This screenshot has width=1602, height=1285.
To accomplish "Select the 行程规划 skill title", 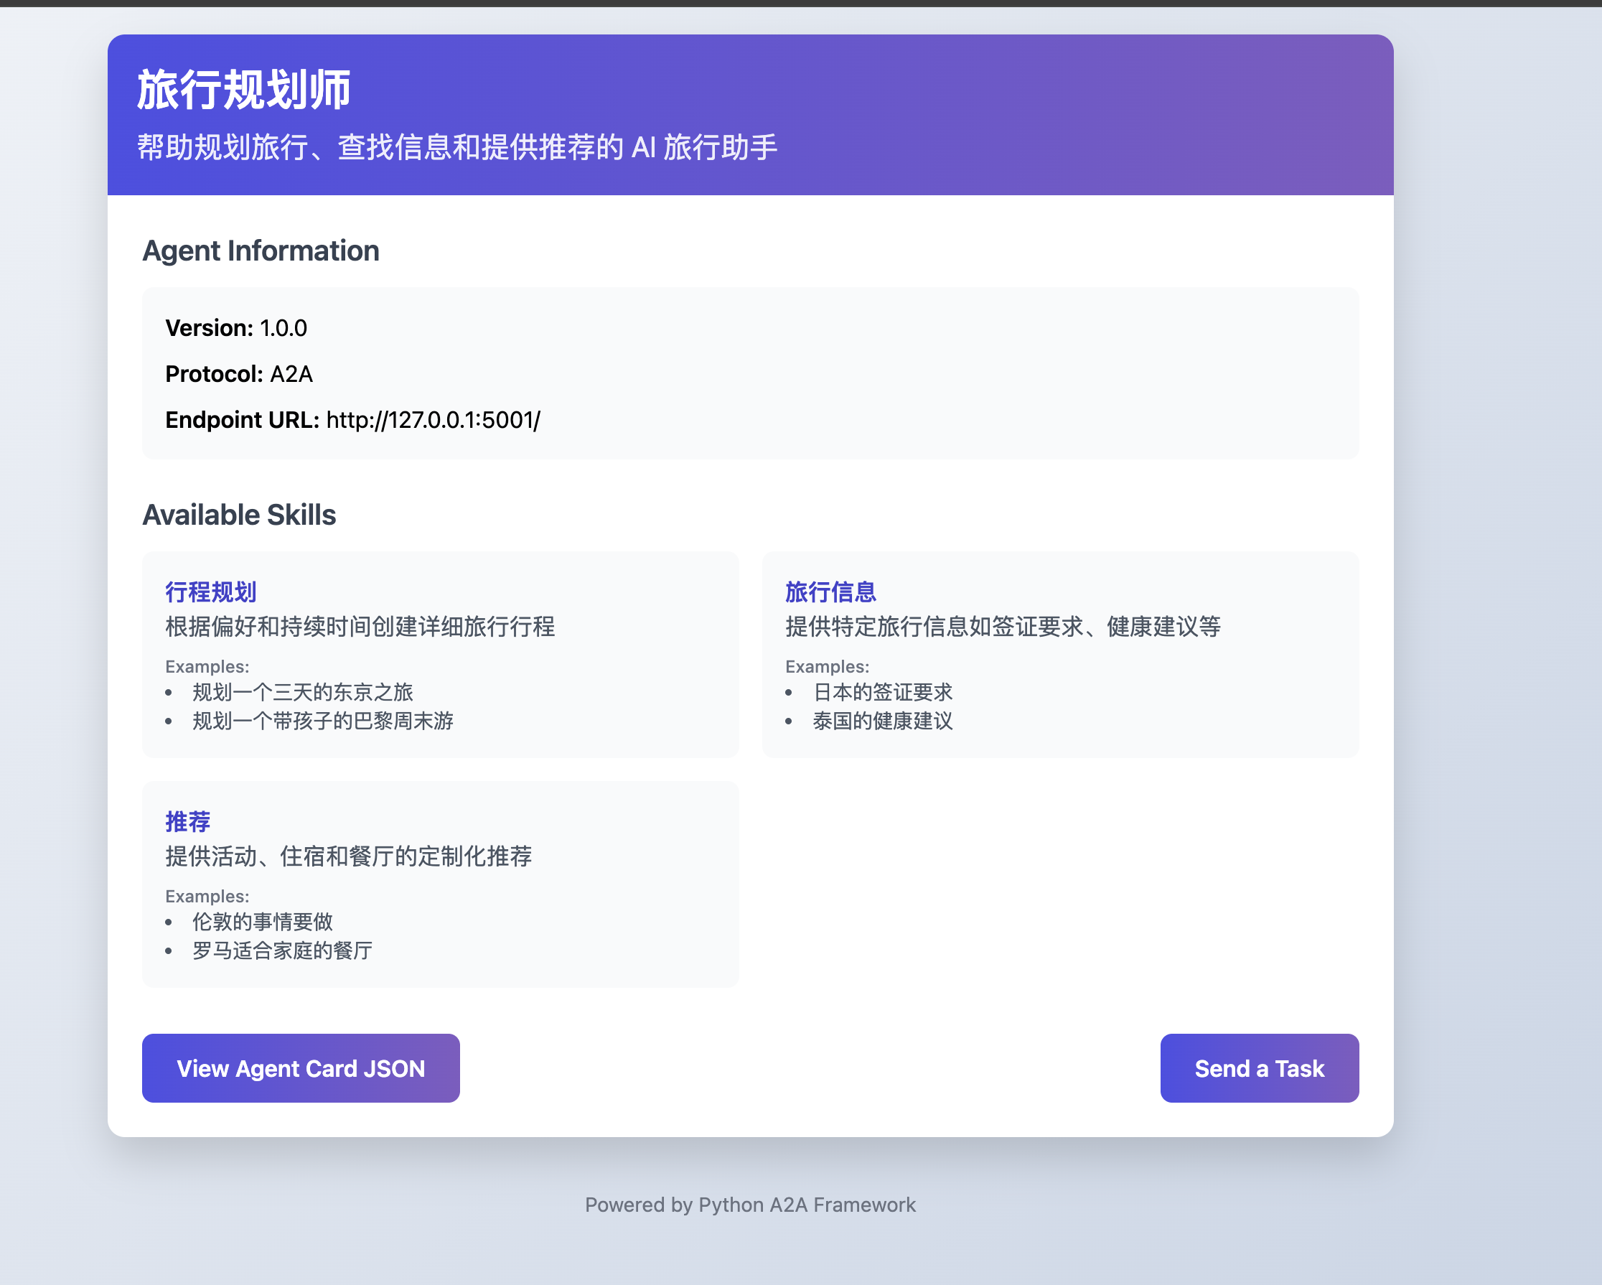I will (210, 591).
